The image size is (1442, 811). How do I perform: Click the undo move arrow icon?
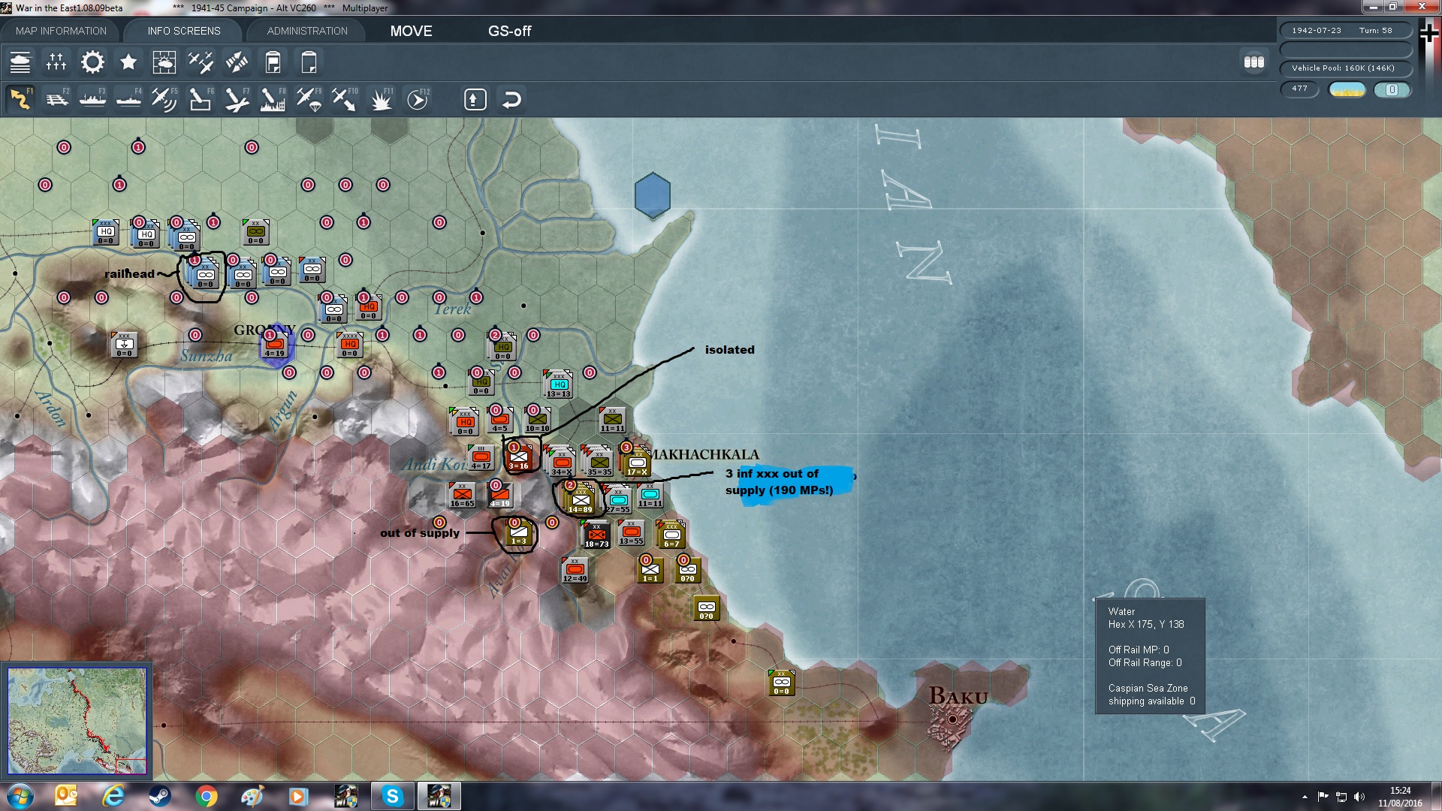click(x=511, y=99)
